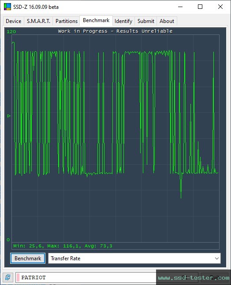Viewport: 231px width, 285px height.
Task: Select the Benchmark tab
Action: (x=96, y=20)
